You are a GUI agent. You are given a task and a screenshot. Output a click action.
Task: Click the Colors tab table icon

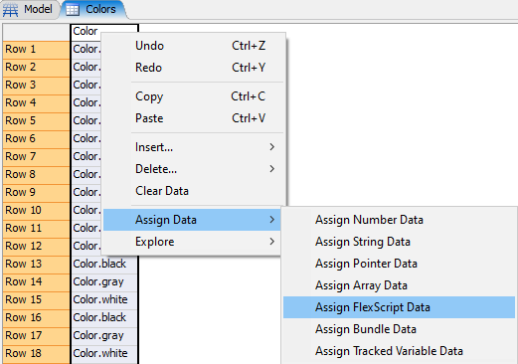[x=73, y=10]
